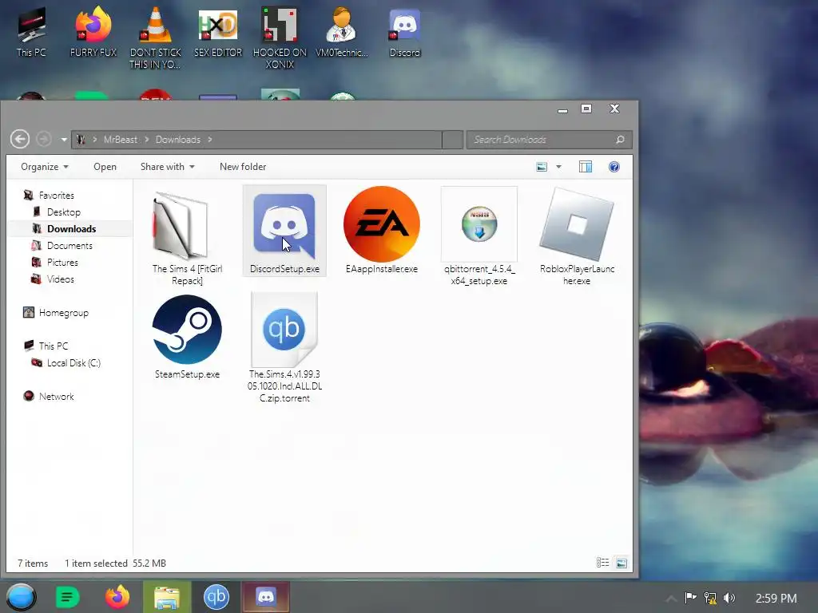Select the Discord desktop shortcut
Image resolution: width=818 pixels, height=613 pixels.
pyautogui.click(x=404, y=32)
